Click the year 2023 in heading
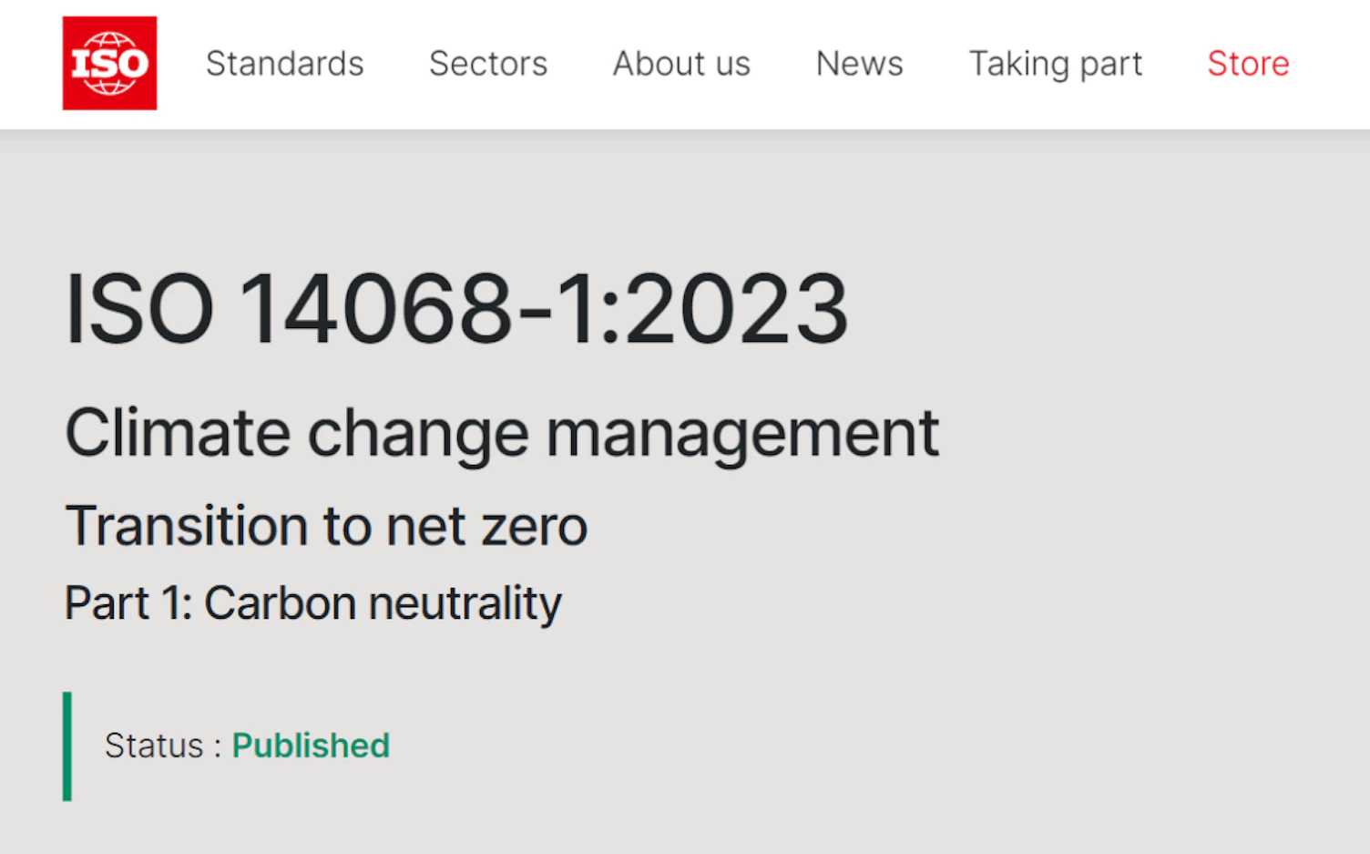1370x854 pixels. pyautogui.click(x=736, y=310)
